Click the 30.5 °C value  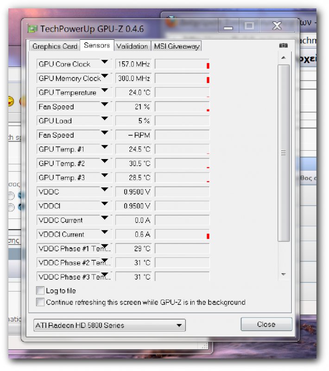point(133,164)
